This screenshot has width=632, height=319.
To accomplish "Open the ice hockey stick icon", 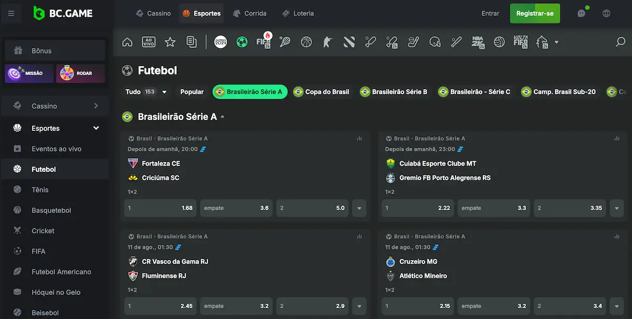I will 413,42.
